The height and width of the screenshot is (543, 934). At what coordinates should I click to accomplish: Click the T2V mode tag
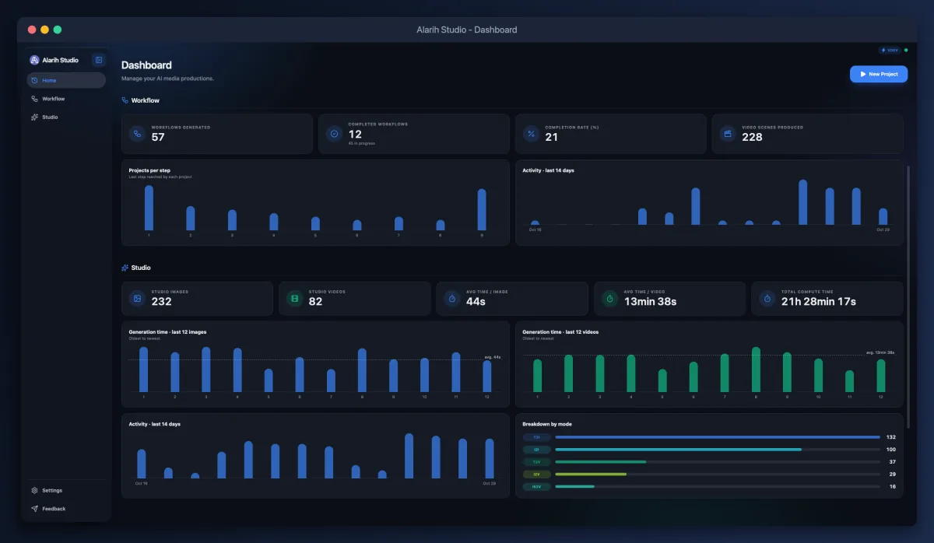pyautogui.click(x=536, y=462)
